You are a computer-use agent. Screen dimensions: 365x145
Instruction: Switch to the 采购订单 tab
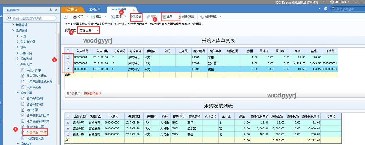click(x=95, y=9)
